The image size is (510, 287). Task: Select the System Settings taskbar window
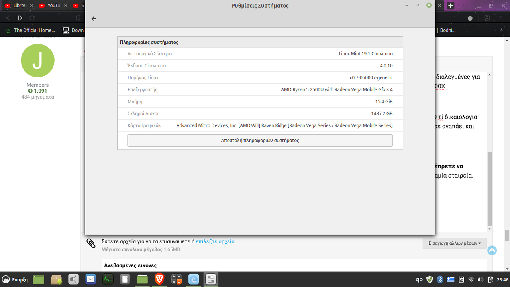click(x=211, y=279)
